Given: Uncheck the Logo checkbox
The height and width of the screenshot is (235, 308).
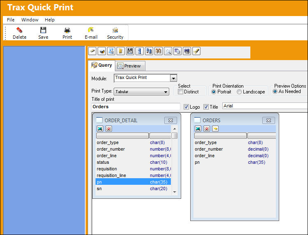Looking at the screenshot, I should [186, 107].
